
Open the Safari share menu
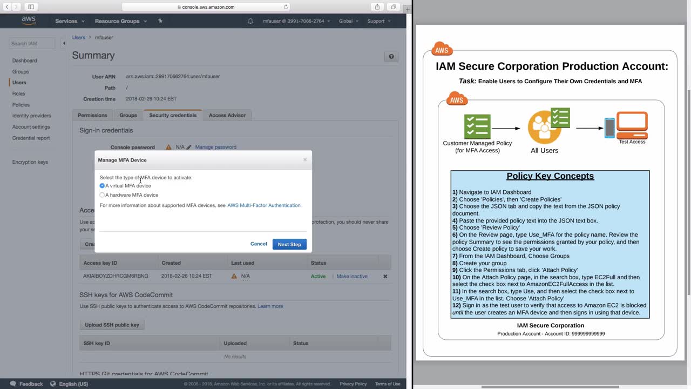coord(377,7)
